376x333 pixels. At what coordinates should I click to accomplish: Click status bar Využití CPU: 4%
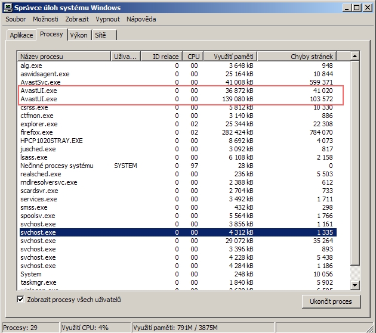96,328
